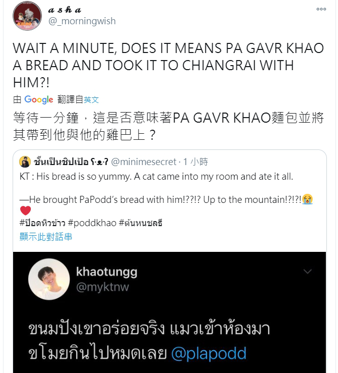Click the red heart emoji in the quoted tweet

pos(25,210)
